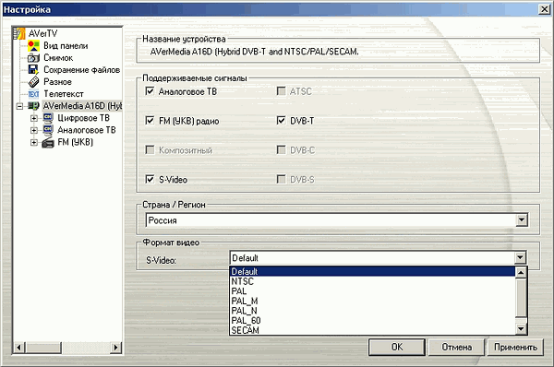Choose PAL_60 video format option

[x=373, y=320]
